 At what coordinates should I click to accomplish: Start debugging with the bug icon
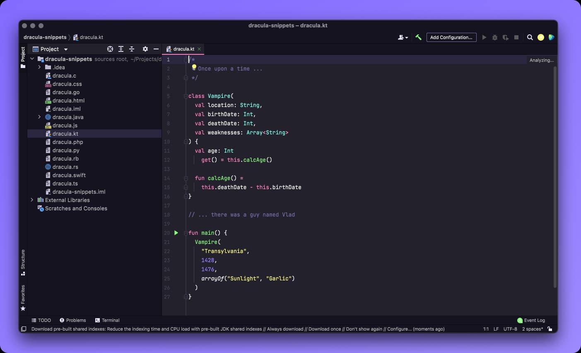pos(495,37)
